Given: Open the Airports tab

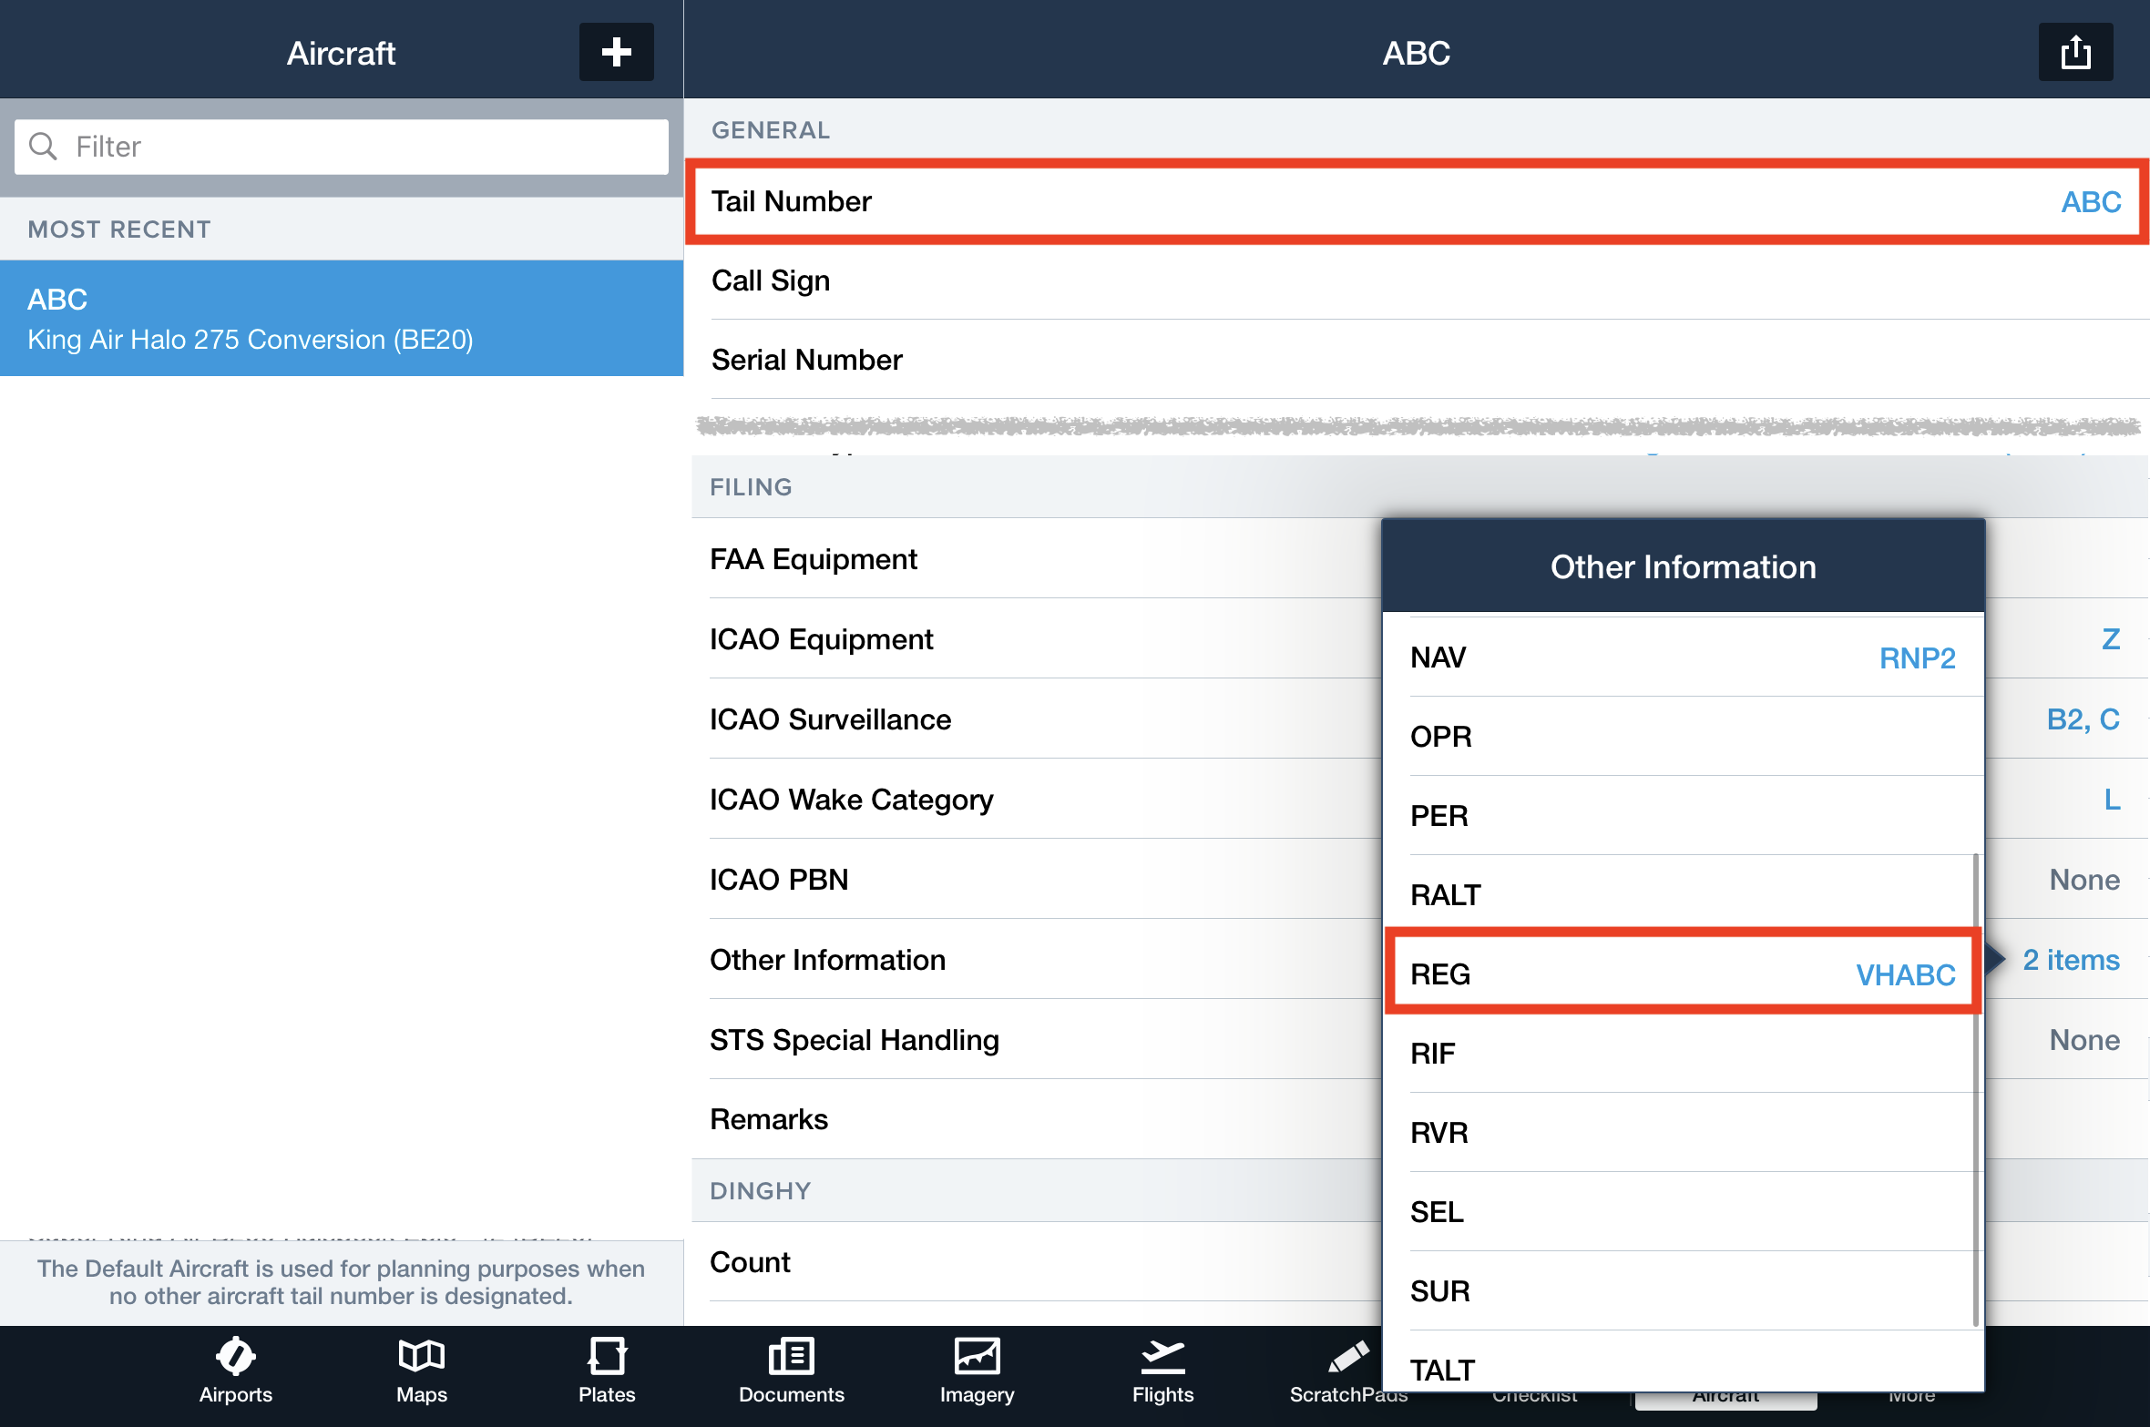Looking at the screenshot, I should pos(236,1372).
